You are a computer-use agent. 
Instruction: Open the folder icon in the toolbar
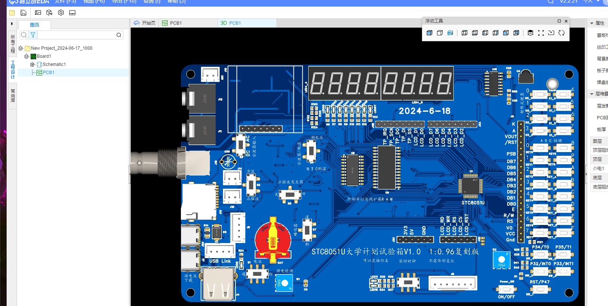(12, 13)
